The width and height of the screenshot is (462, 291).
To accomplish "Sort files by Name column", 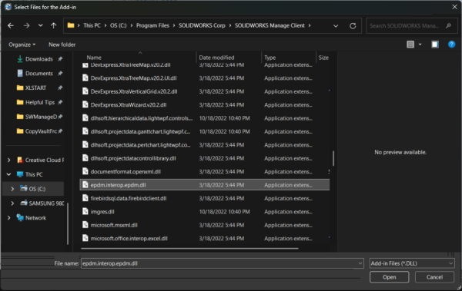I will click(x=94, y=58).
